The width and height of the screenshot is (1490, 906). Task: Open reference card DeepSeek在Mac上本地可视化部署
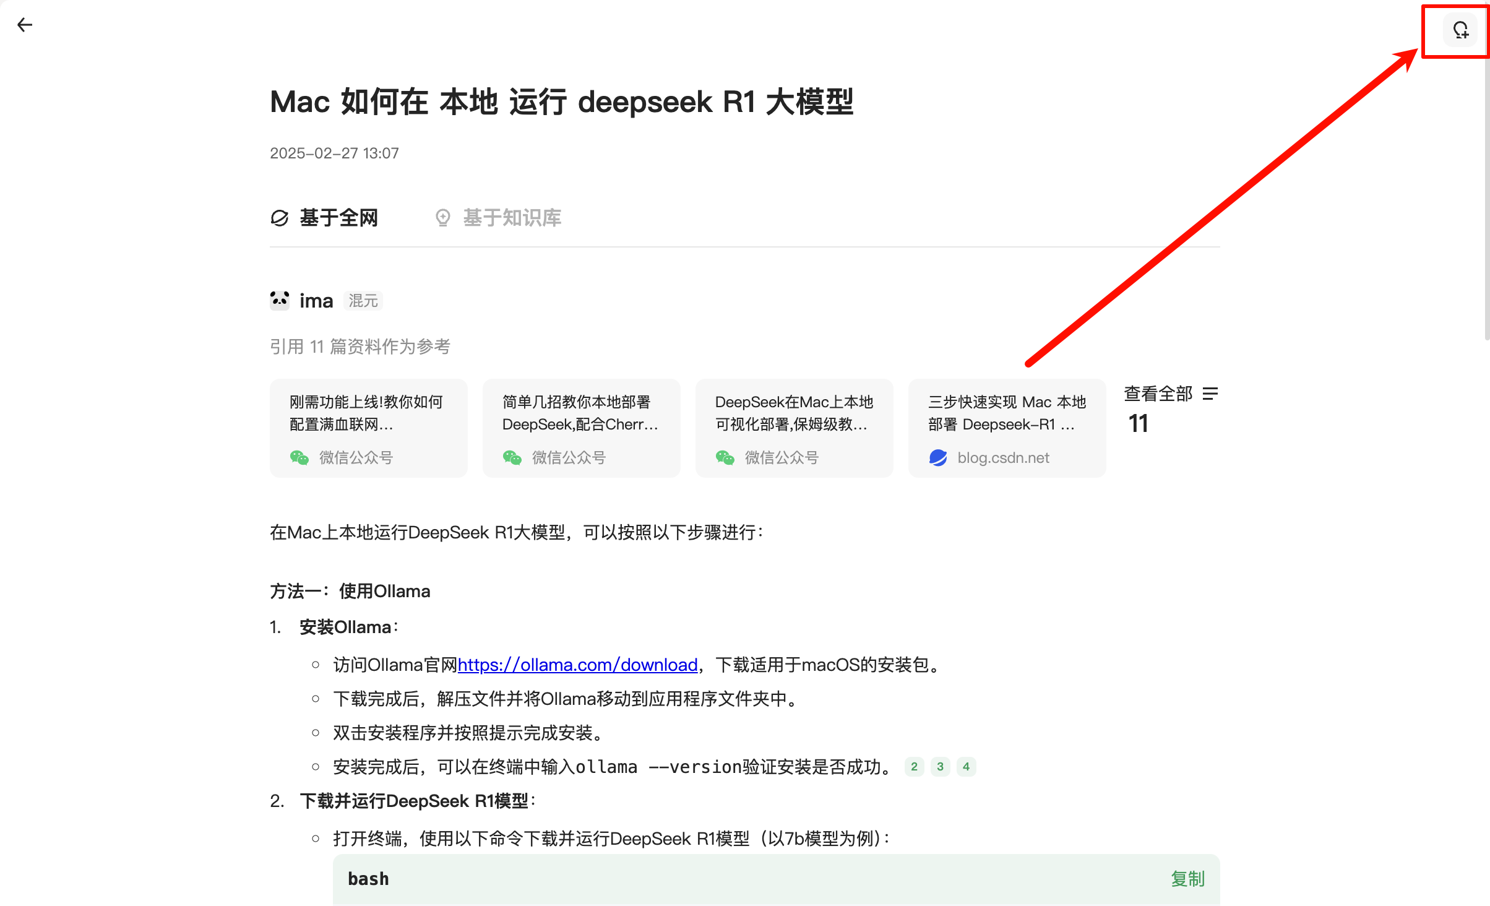coord(794,428)
